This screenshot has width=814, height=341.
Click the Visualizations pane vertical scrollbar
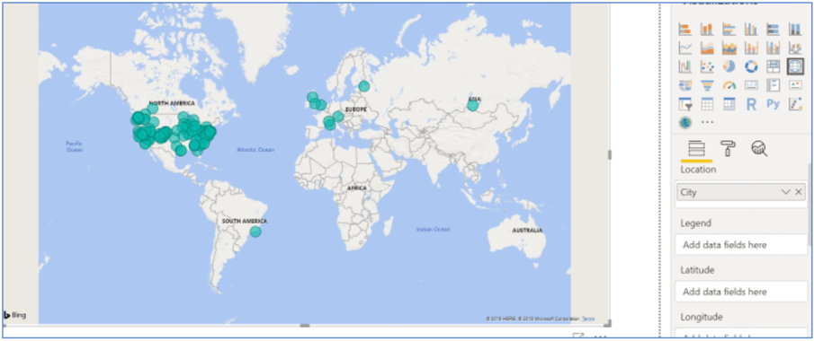pyautogui.click(x=810, y=205)
